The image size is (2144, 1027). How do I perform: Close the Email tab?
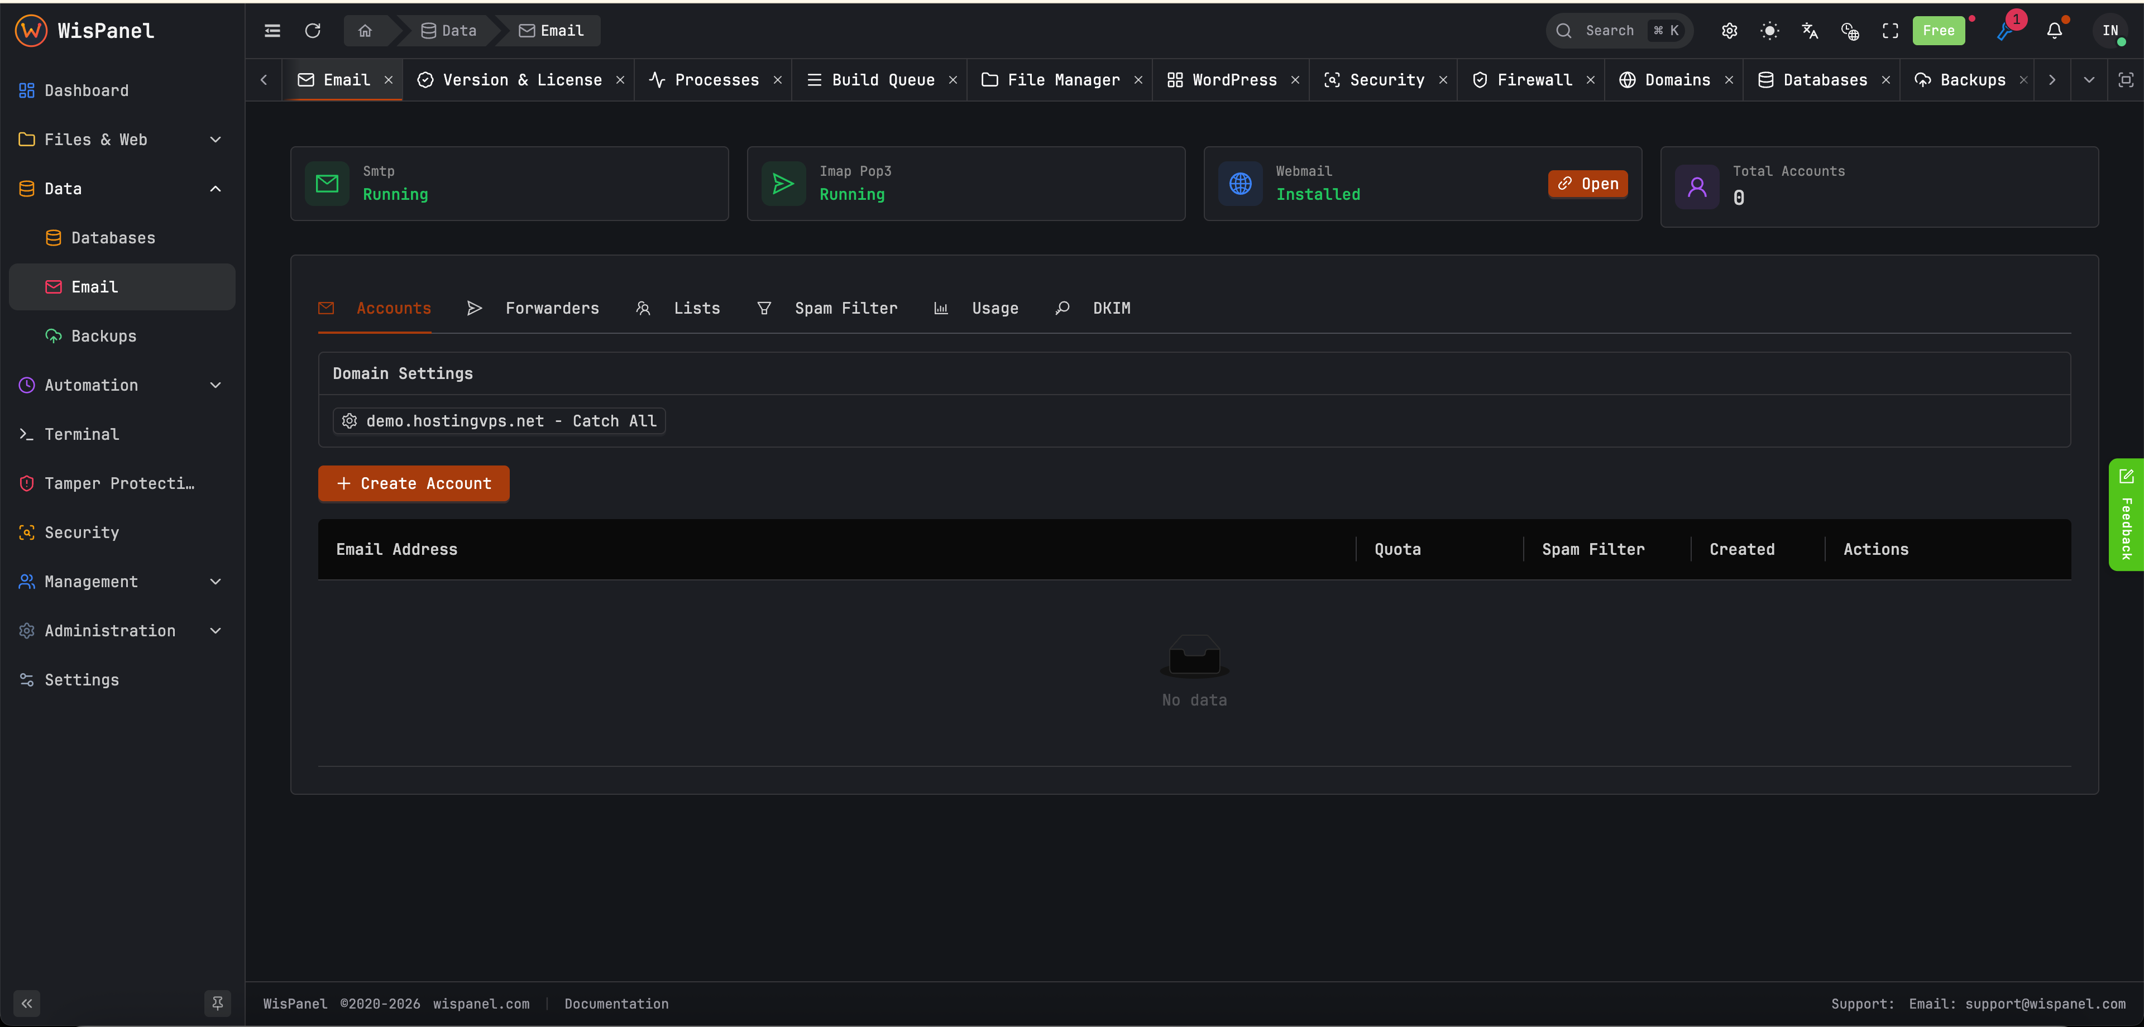[389, 80]
